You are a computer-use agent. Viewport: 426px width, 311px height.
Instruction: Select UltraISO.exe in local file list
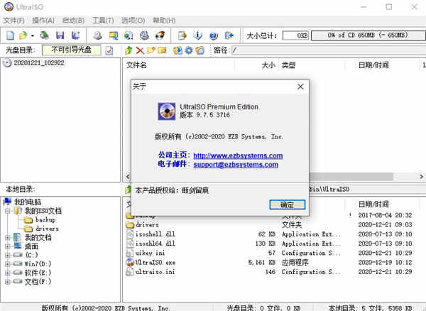[x=155, y=263]
